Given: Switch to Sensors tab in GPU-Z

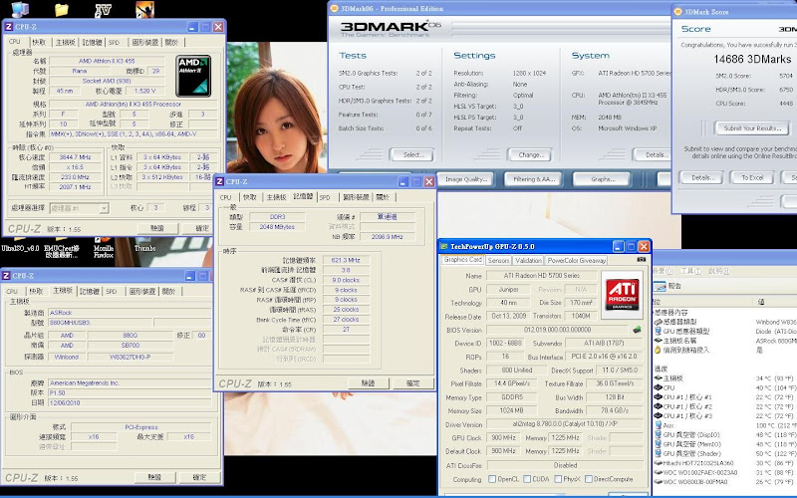Looking at the screenshot, I should (x=498, y=260).
